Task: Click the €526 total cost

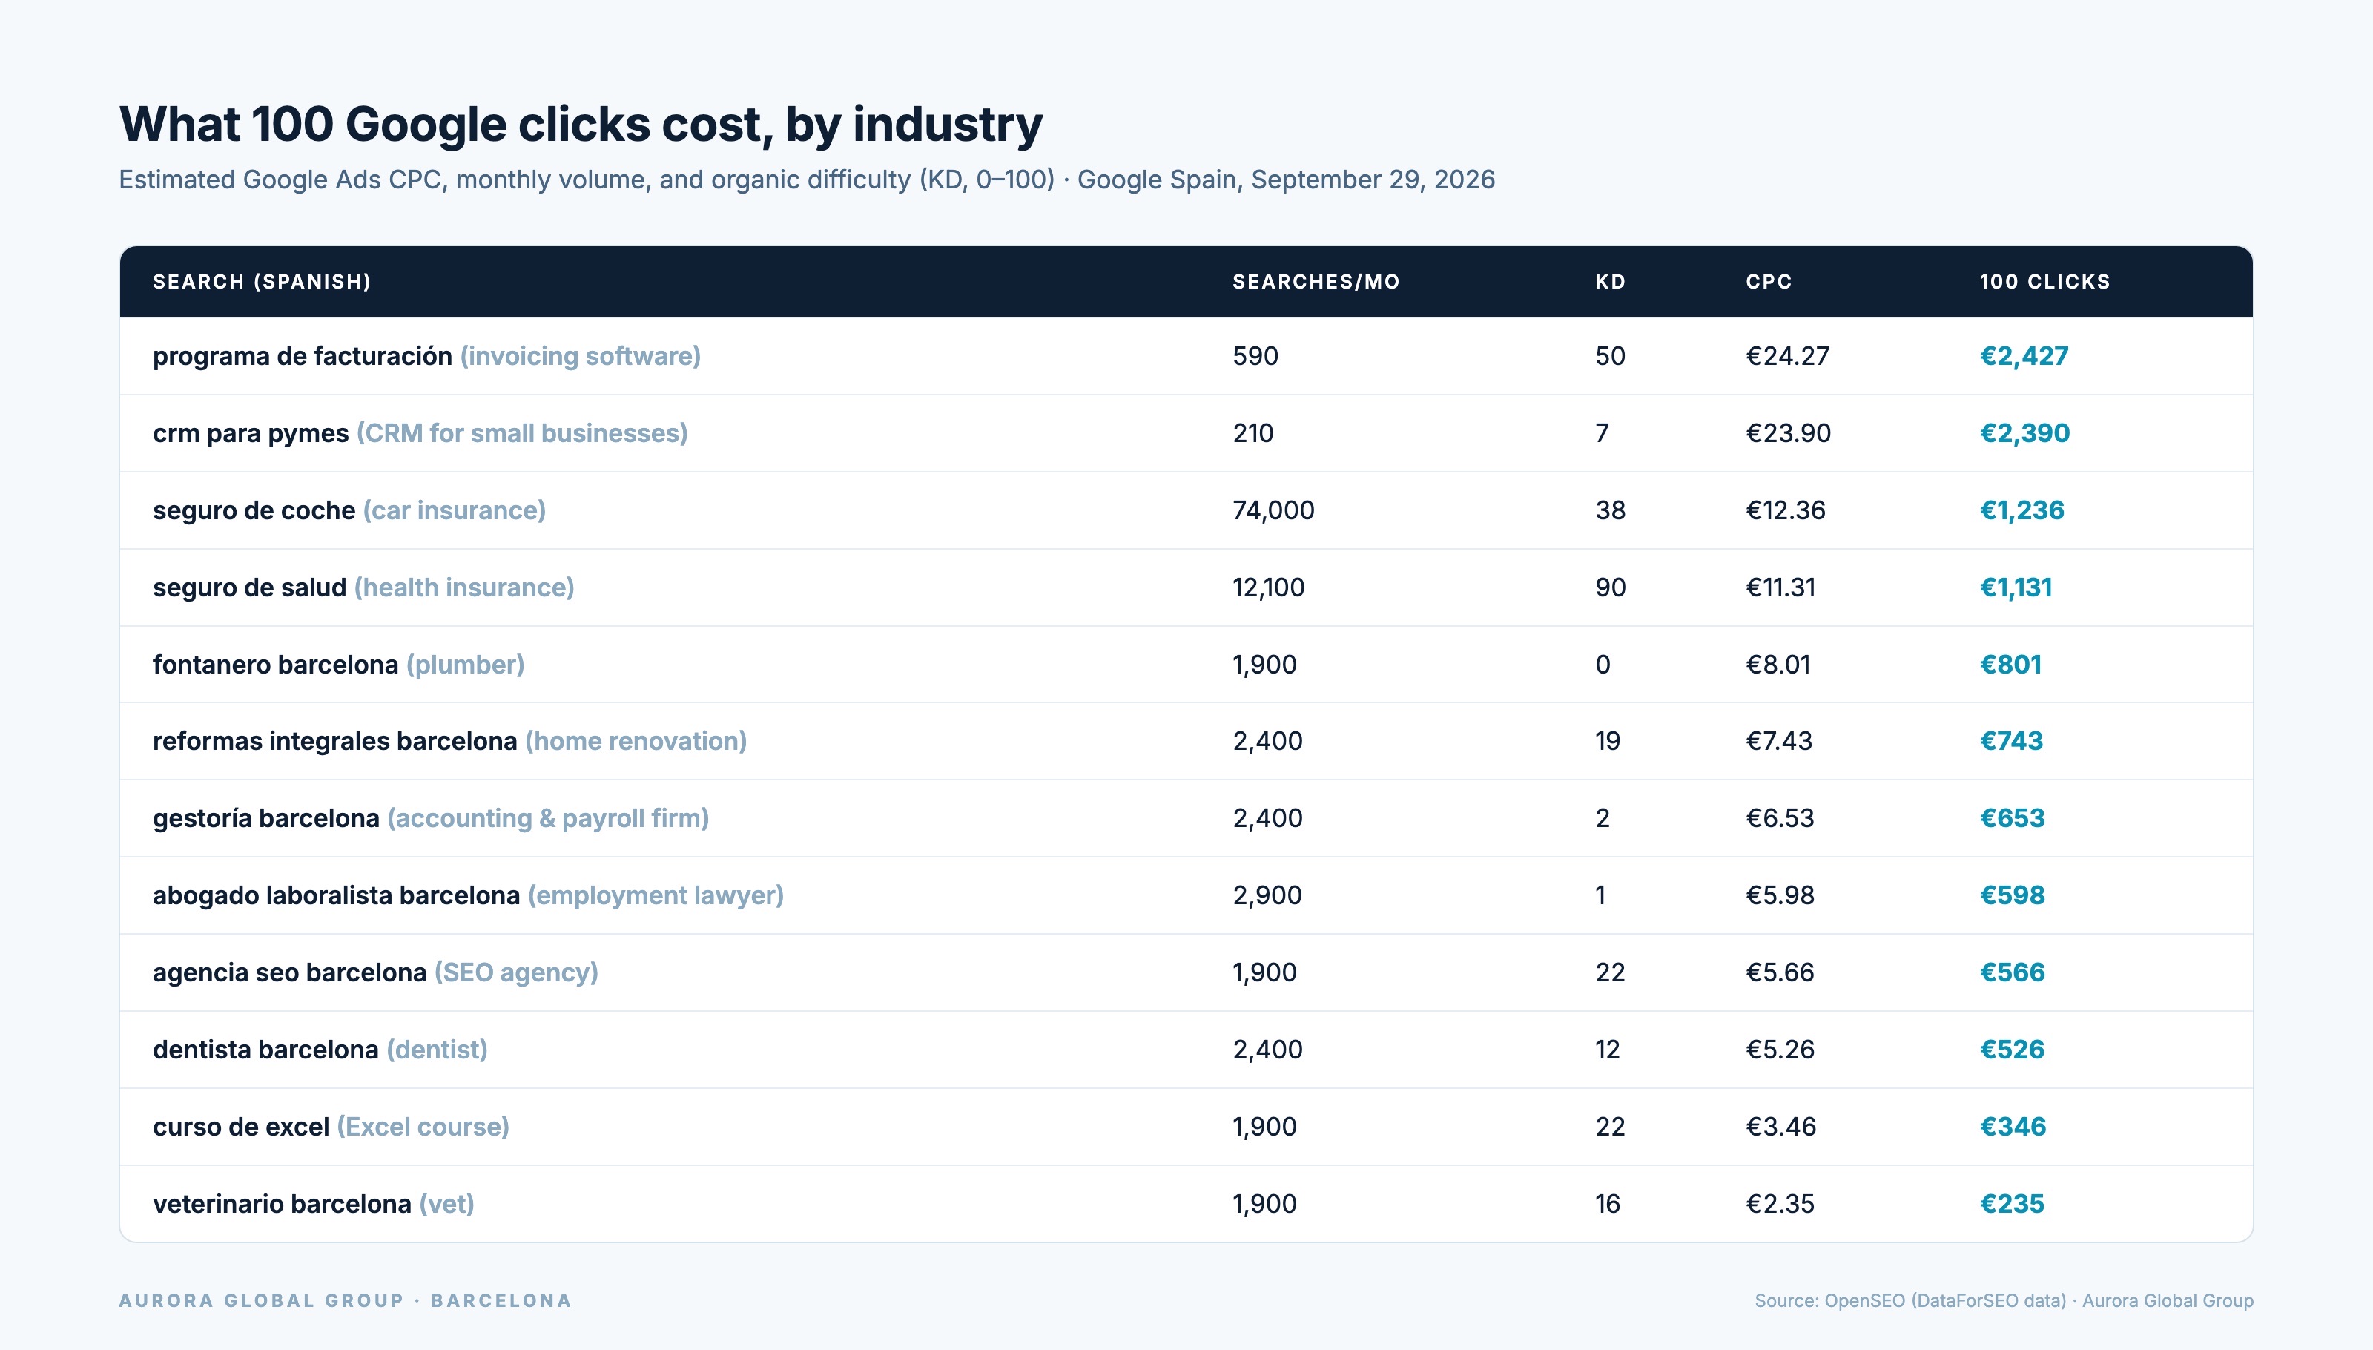Action: click(2011, 1049)
